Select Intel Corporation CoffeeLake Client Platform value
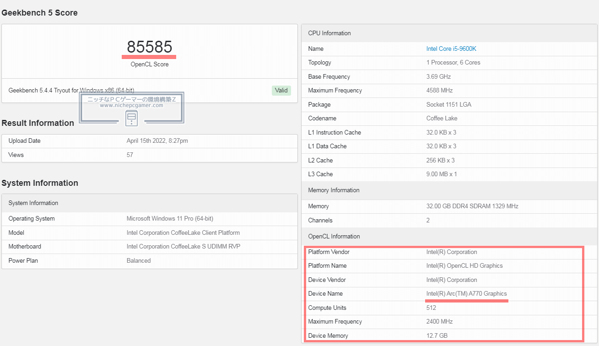Viewport: 599px width, 346px height. (183, 232)
